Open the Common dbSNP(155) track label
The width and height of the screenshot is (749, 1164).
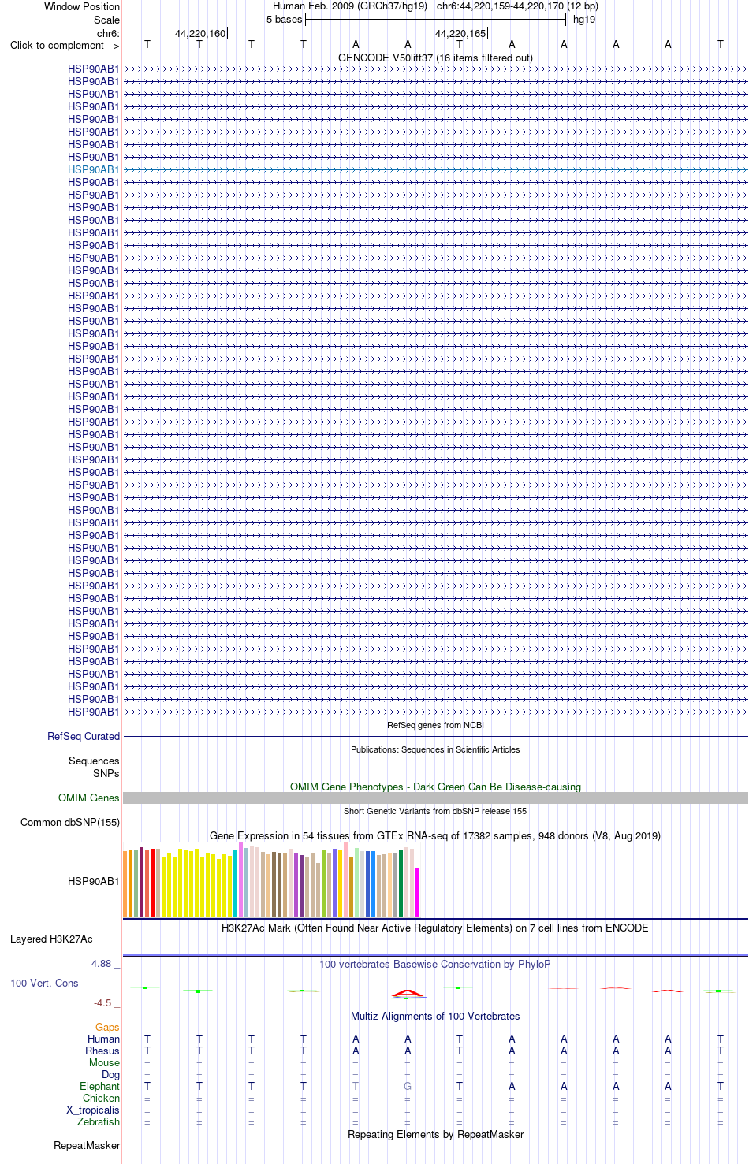tap(70, 822)
